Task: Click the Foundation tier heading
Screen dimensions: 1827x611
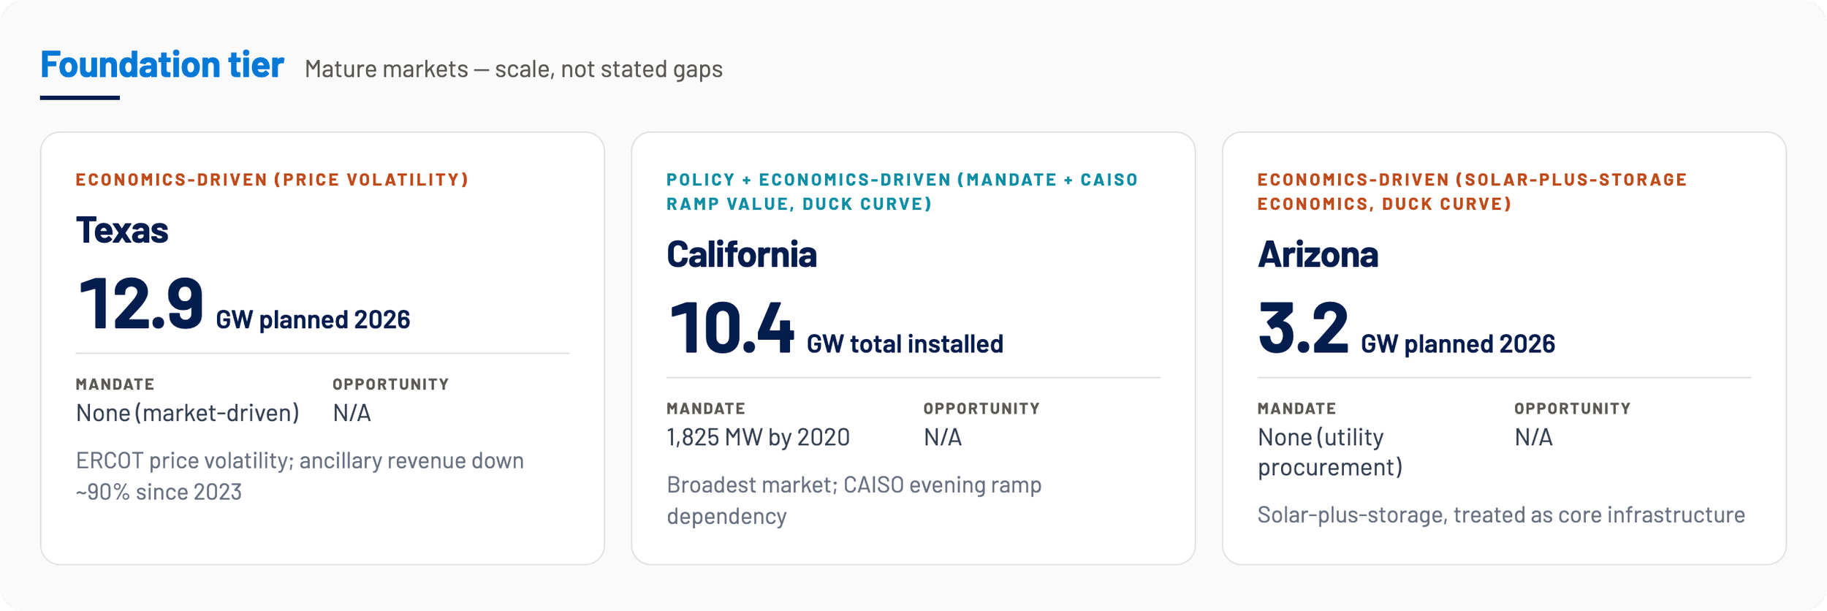Action: (162, 65)
